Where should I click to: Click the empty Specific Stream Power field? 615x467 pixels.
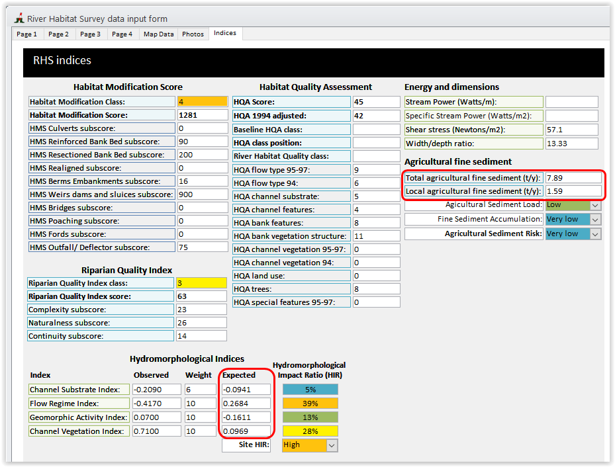click(572, 116)
